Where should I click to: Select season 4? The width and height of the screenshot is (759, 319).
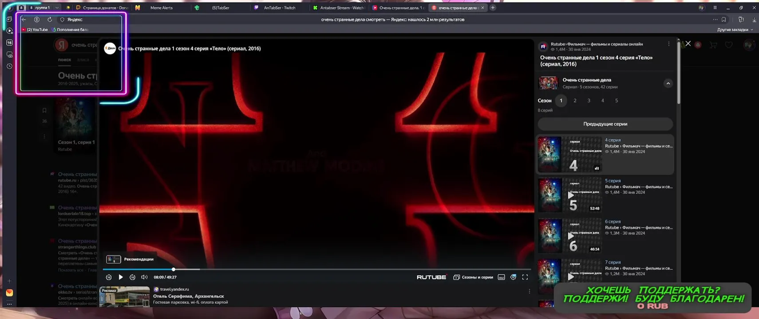tap(603, 101)
